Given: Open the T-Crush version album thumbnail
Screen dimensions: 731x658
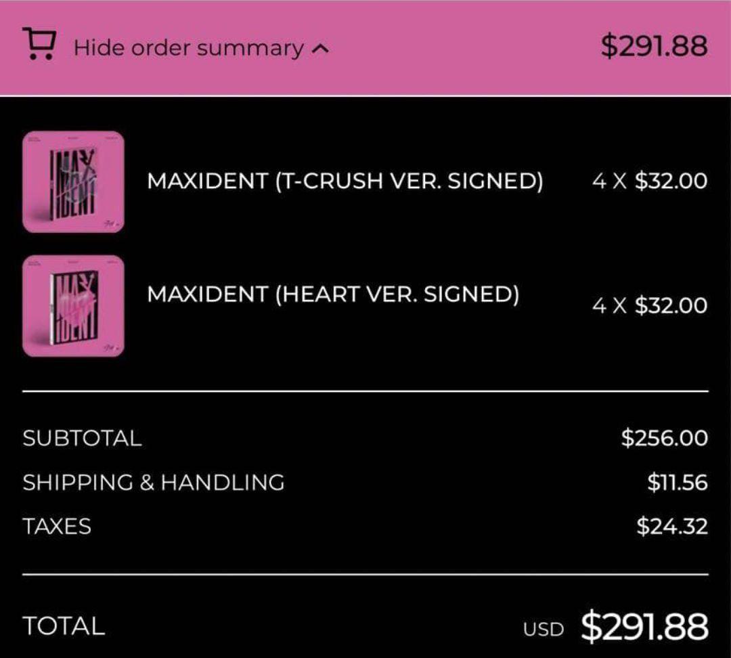Looking at the screenshot, I should click(73, 181).
